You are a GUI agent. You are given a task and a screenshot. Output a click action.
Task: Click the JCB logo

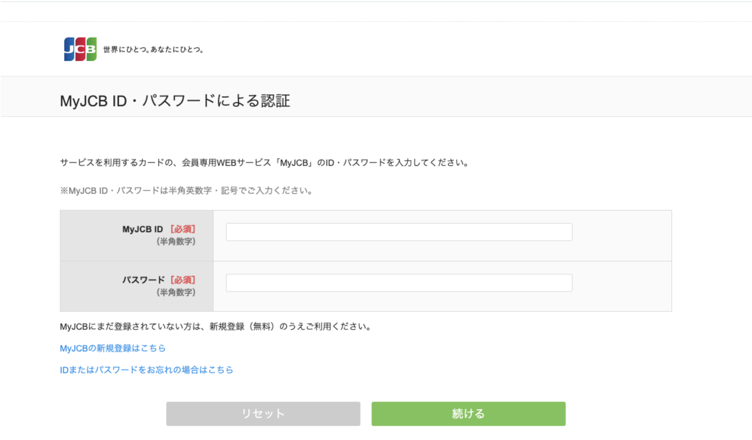tap(80, 49)
